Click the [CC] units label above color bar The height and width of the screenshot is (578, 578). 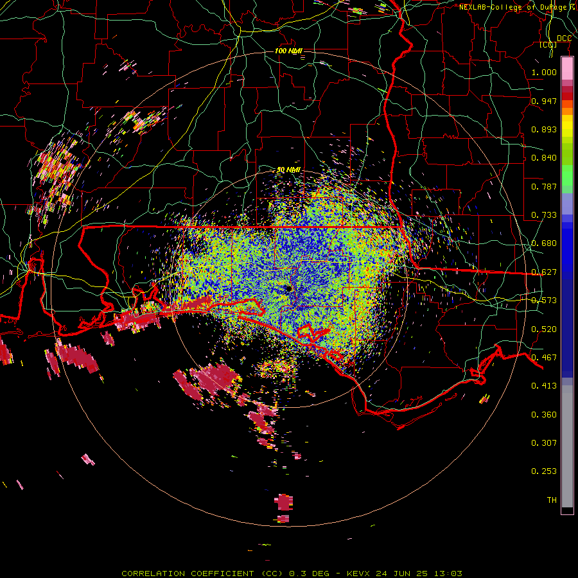[x=548, y=44]
